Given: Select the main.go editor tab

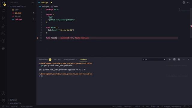Looking at the screenshot, I should [x=44, y=3].
